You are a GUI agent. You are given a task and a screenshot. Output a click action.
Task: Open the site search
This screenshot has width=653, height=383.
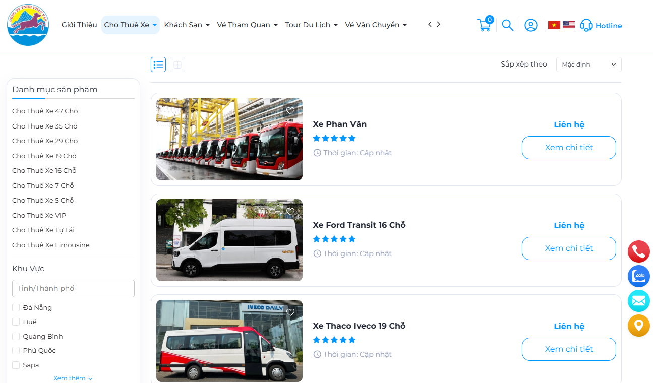coord(507,25)
